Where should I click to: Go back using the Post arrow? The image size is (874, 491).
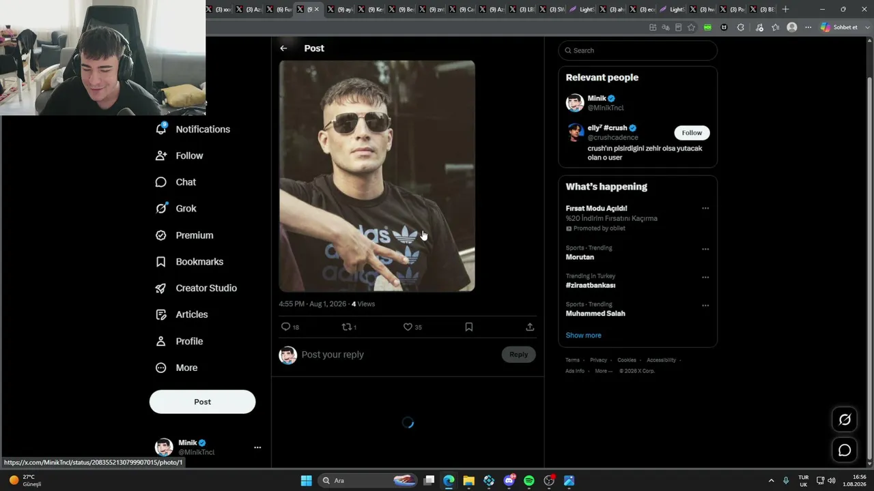click(x=283, y=48)
